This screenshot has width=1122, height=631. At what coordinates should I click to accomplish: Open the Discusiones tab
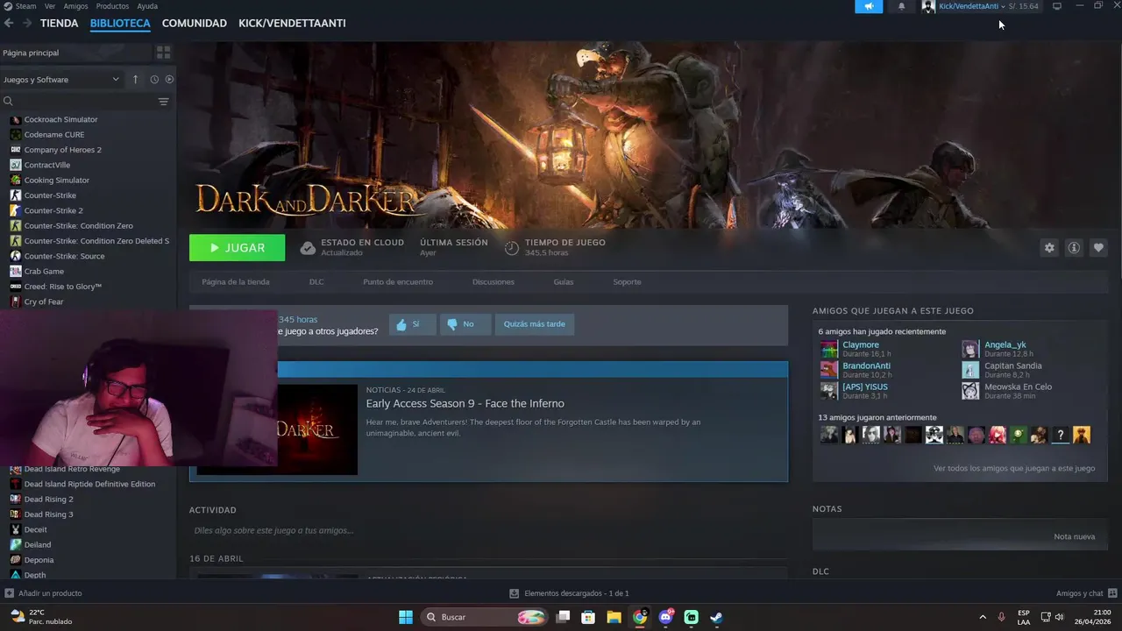[494, 282]
